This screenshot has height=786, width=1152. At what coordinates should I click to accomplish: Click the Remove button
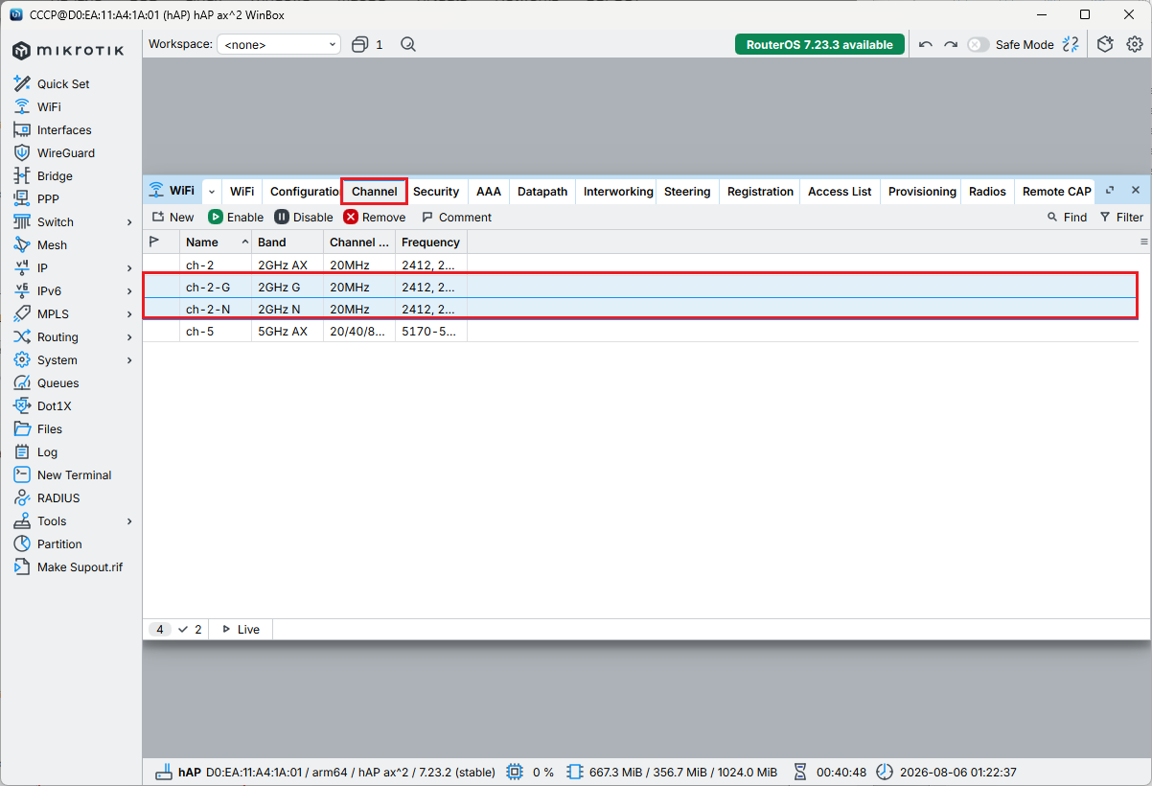[375, 218]
